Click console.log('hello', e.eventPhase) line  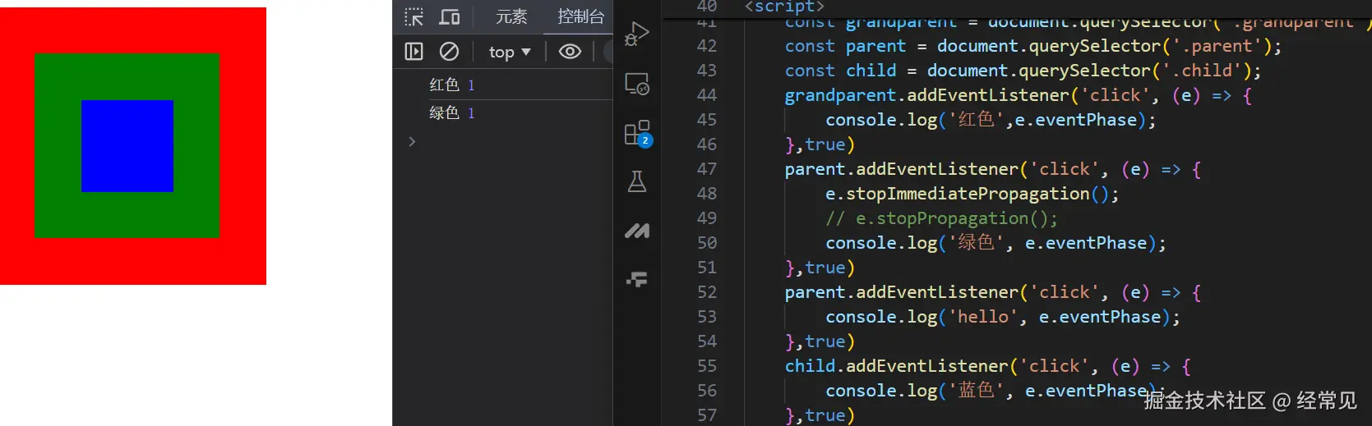[x=1003, y=317]
